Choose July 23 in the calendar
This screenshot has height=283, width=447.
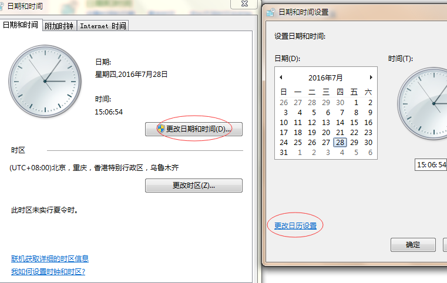368,133
